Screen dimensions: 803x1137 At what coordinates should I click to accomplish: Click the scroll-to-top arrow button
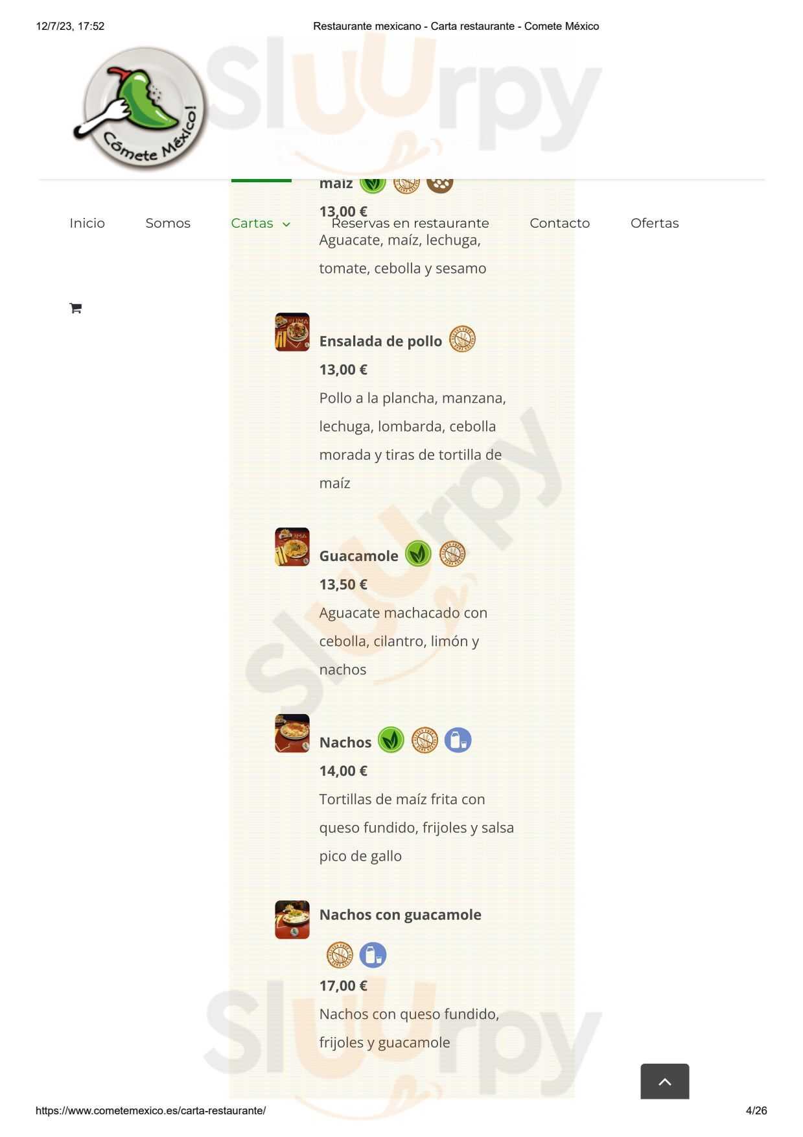(664, 1081)
